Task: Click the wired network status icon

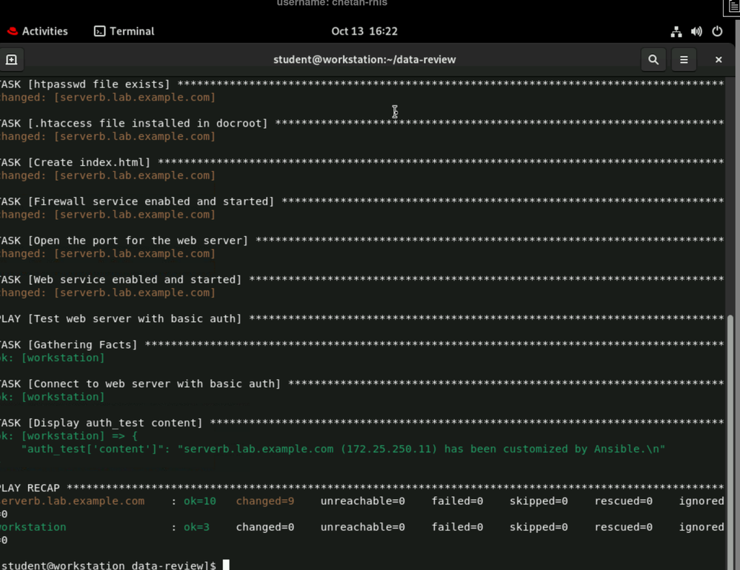Action: tap(676, 32)
